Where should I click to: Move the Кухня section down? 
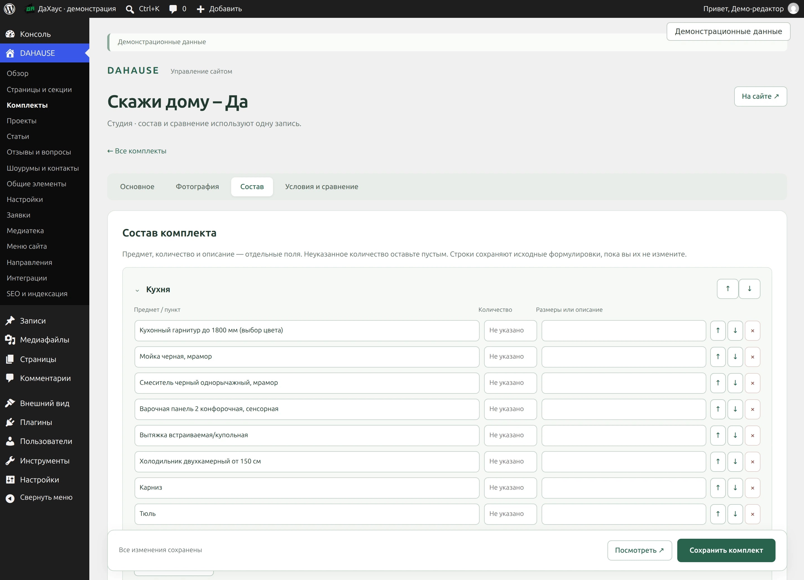point(749,289)
